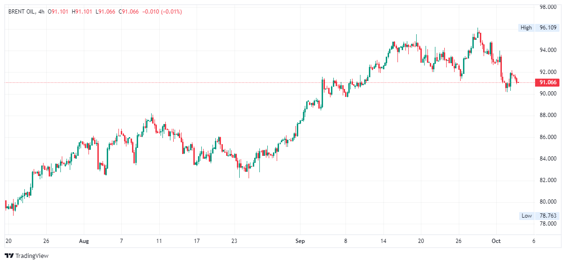Click the Oct date on time axis

[496, 241]
